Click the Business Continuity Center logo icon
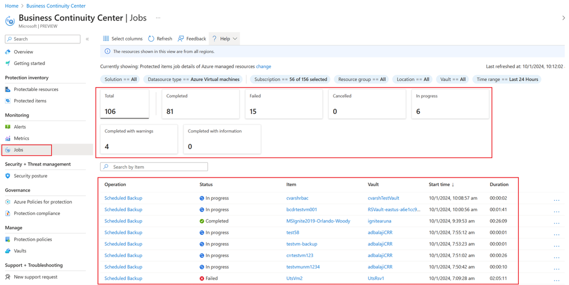Screen dimensions: 569x285 point(10,21)
